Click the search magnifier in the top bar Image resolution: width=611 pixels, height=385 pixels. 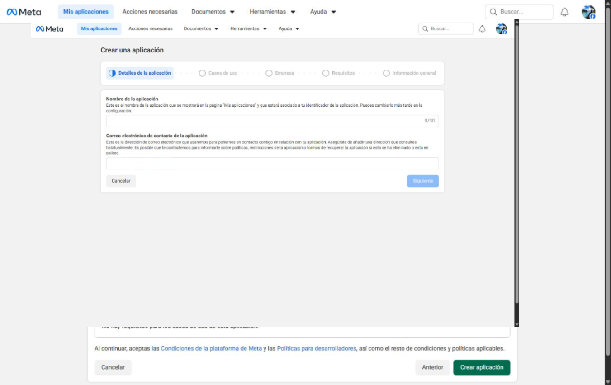493,12
